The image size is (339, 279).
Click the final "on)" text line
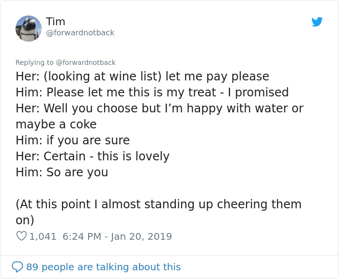(x=25, y=220)
